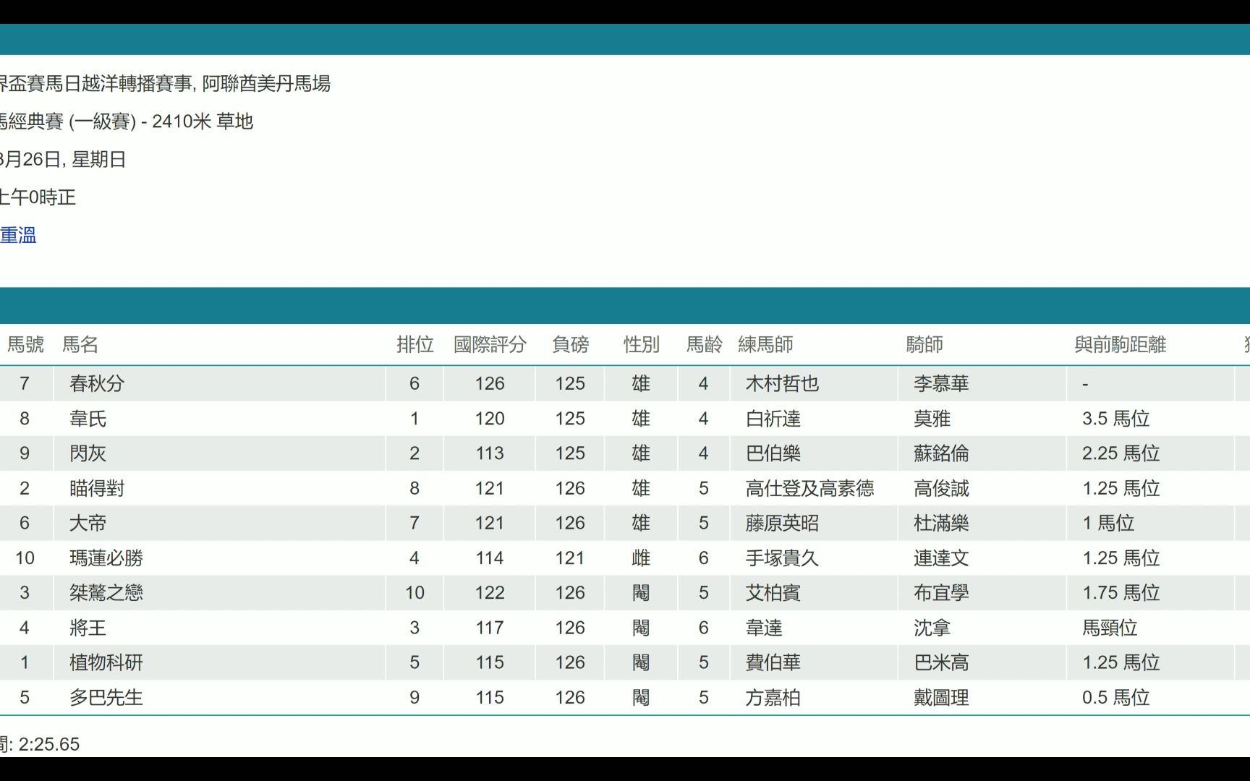Screen dimensions: 1250x781
Task: Click the 騎師 column header
Action: [924, 344]
